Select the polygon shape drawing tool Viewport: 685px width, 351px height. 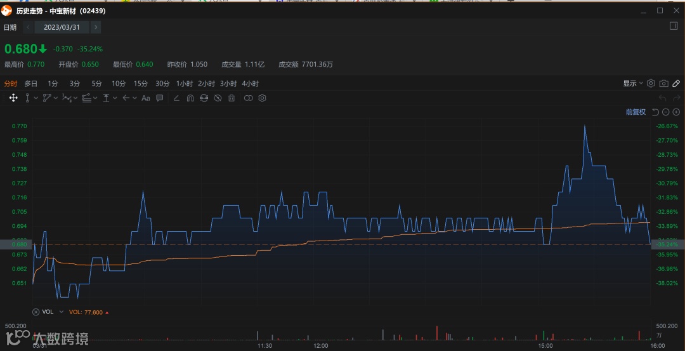47,98
